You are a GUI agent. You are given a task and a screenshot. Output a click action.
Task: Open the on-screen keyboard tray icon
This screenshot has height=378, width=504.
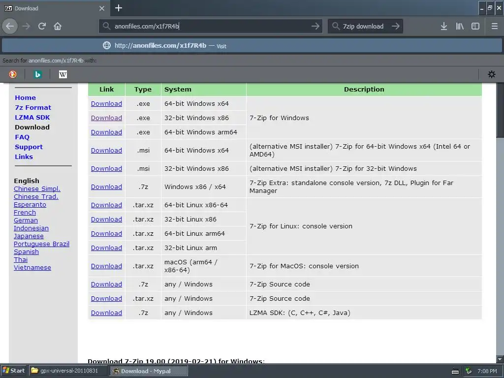point(455,371)
